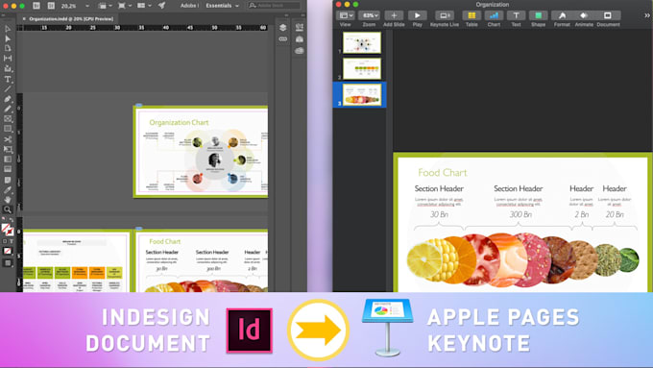The height and width of the screenshot is (368, 653).
Task: Open the Links panel icon in InDesign
Action: pyautogui.click(x=282, y=39)
